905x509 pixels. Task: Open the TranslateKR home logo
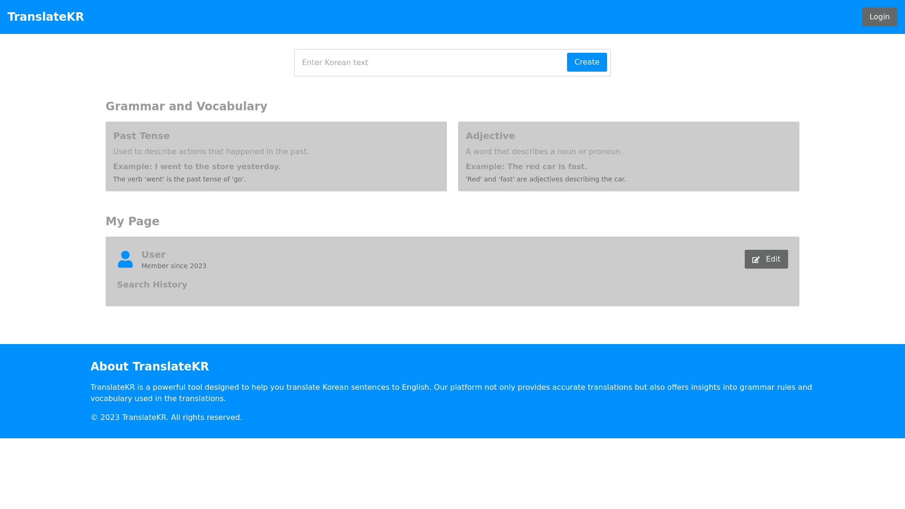pyautogui.click(x=46, y=17)
